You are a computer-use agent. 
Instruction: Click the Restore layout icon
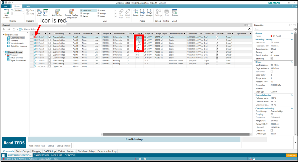[175, 11]
